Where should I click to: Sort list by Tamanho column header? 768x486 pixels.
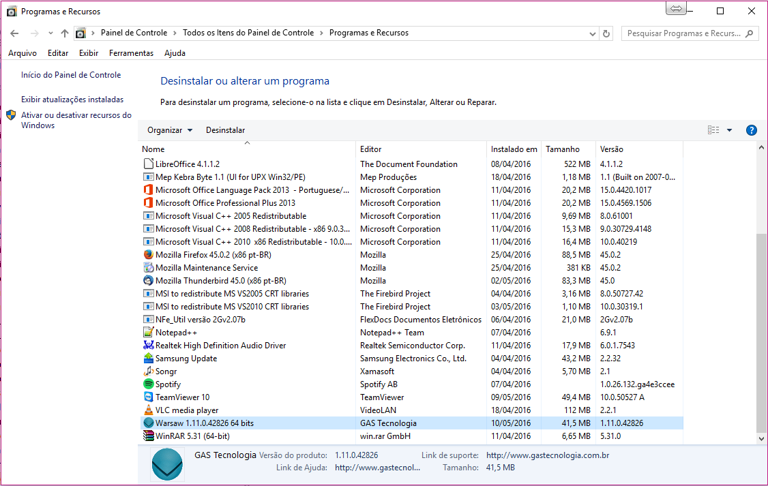pos(563,149)
